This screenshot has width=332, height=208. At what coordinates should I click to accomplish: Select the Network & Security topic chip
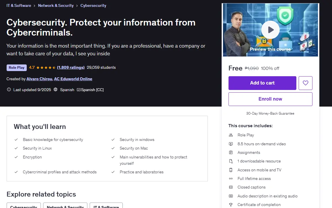(x=65, y=205)
